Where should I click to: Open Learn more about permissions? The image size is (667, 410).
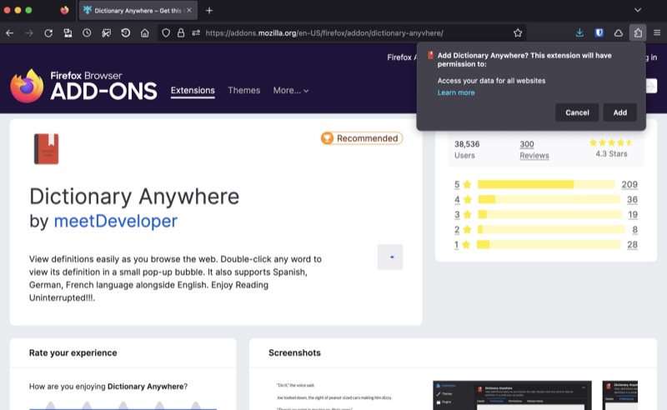pos(455,92)
